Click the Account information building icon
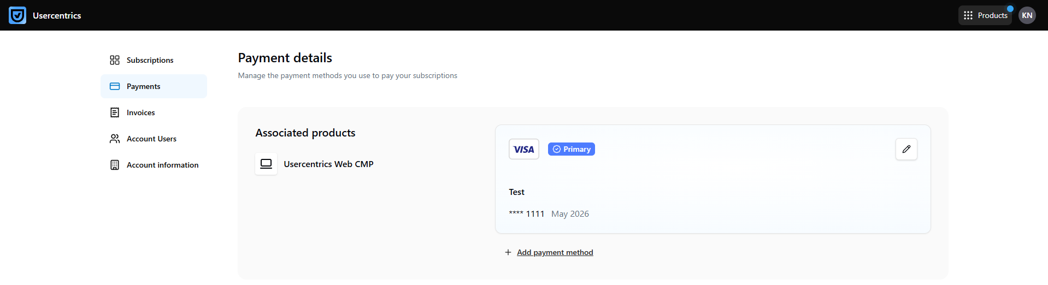 [115, 165]
